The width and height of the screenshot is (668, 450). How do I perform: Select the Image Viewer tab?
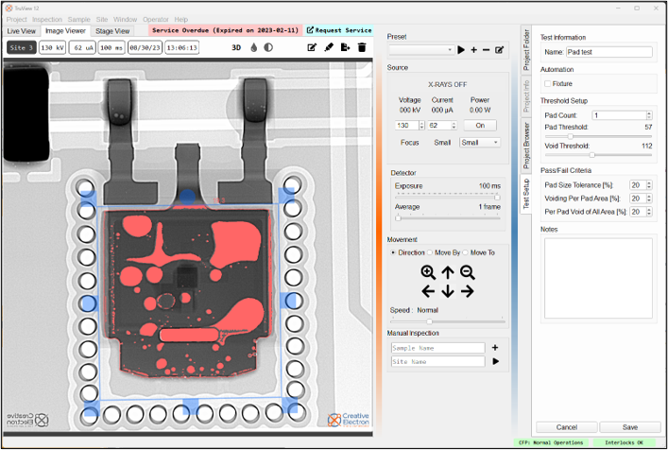point(65,30)
